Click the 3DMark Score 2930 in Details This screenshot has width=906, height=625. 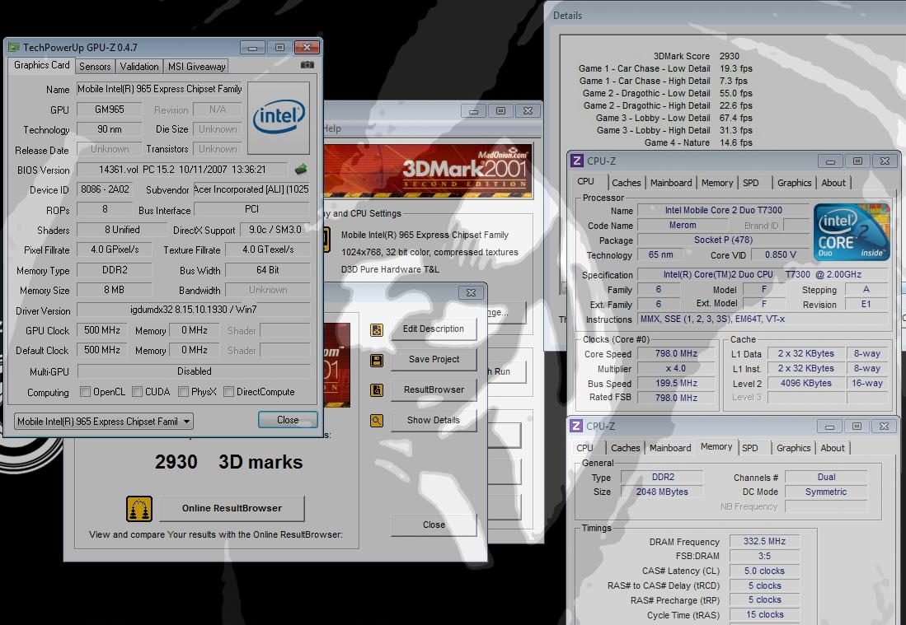[x=697, y=56]
